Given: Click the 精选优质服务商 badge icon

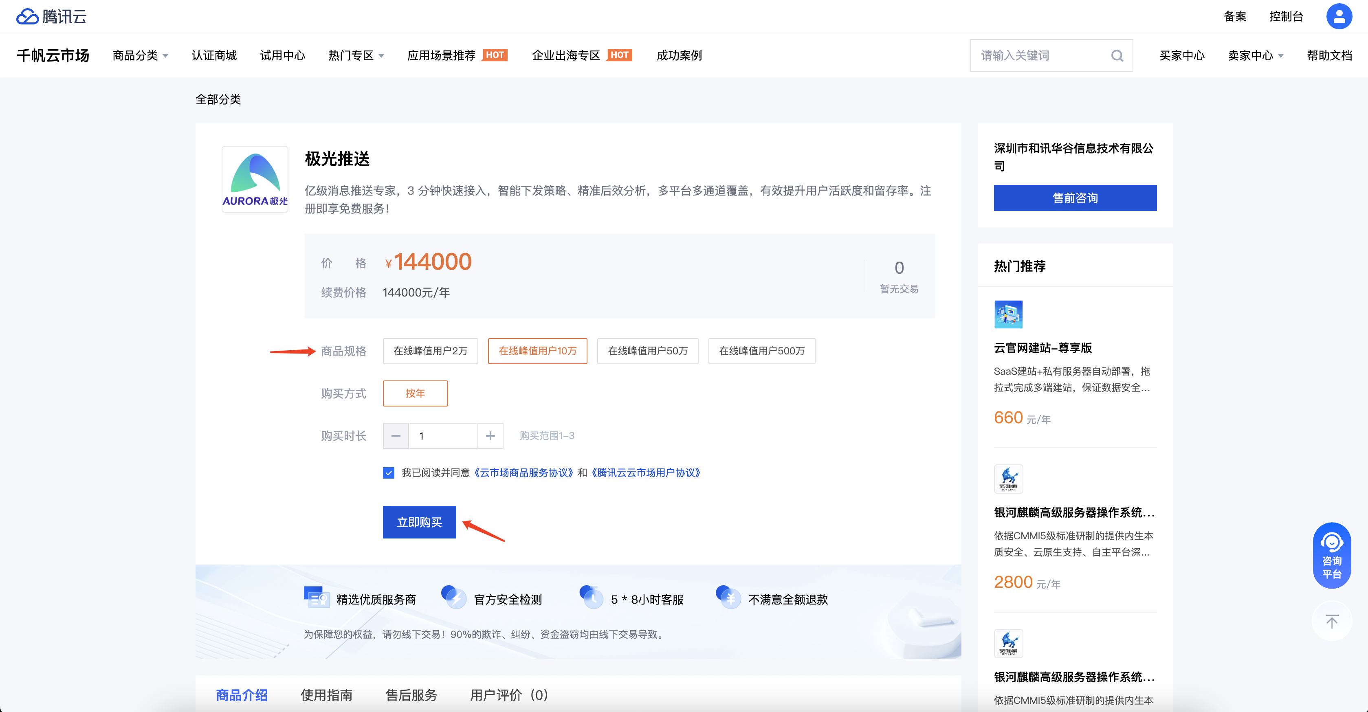Looking at the screenshot, I should pyautogui.click(x=317, y=598).
